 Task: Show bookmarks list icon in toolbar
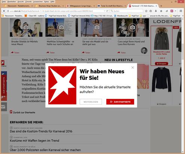click(151, 11)
